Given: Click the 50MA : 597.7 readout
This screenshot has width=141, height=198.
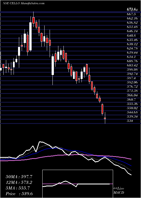Looking at the screenshot, I should [x=19, y=177].
